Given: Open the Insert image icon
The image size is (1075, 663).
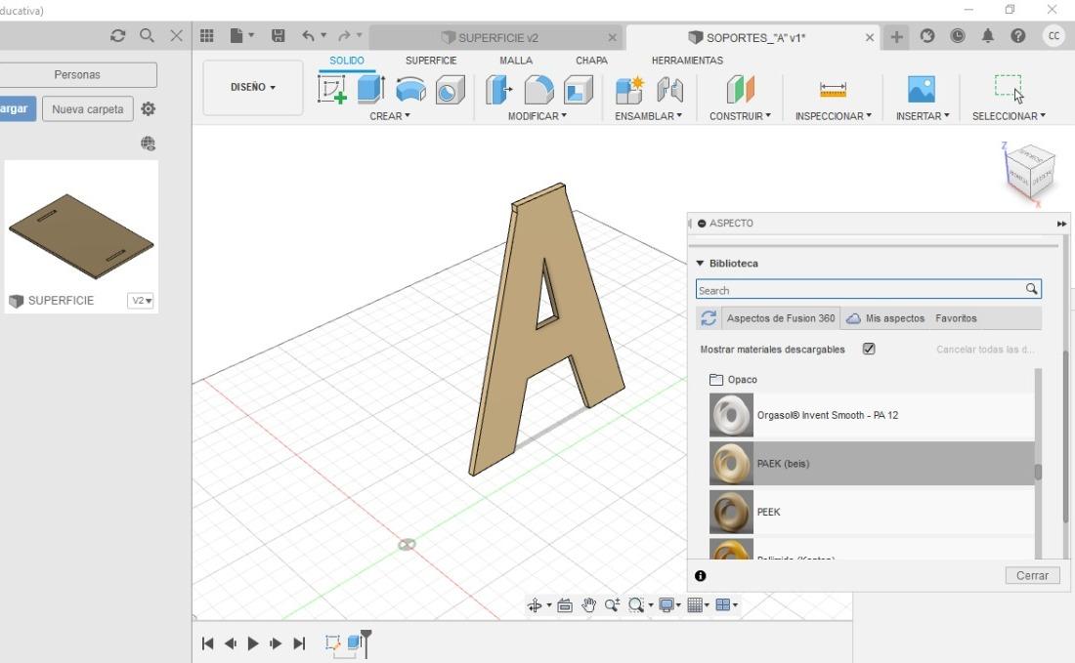Looking at the screenshot, I should [922, 90].
